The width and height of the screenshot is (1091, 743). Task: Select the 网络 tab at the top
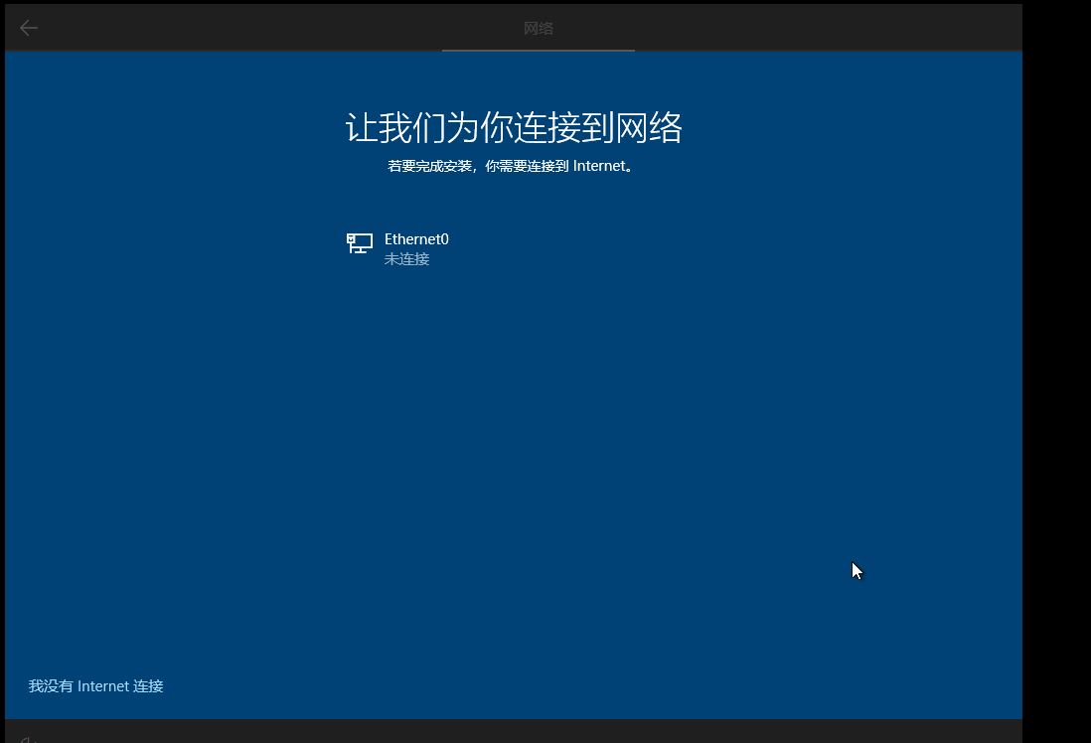[538, 27]
